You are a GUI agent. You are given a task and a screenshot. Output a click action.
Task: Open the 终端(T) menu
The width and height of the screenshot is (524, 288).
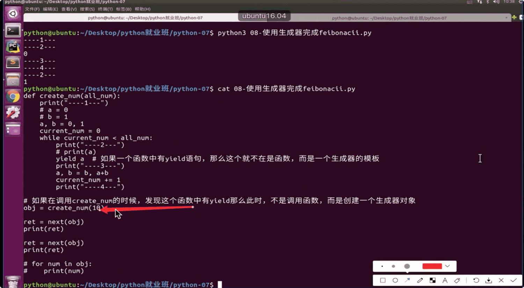pyautogui.click(x=105, y=9)
